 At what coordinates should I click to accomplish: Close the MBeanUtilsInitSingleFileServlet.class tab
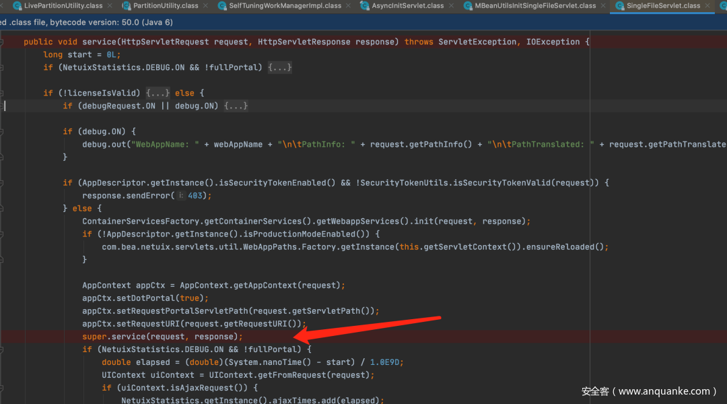tap(604, 6)
